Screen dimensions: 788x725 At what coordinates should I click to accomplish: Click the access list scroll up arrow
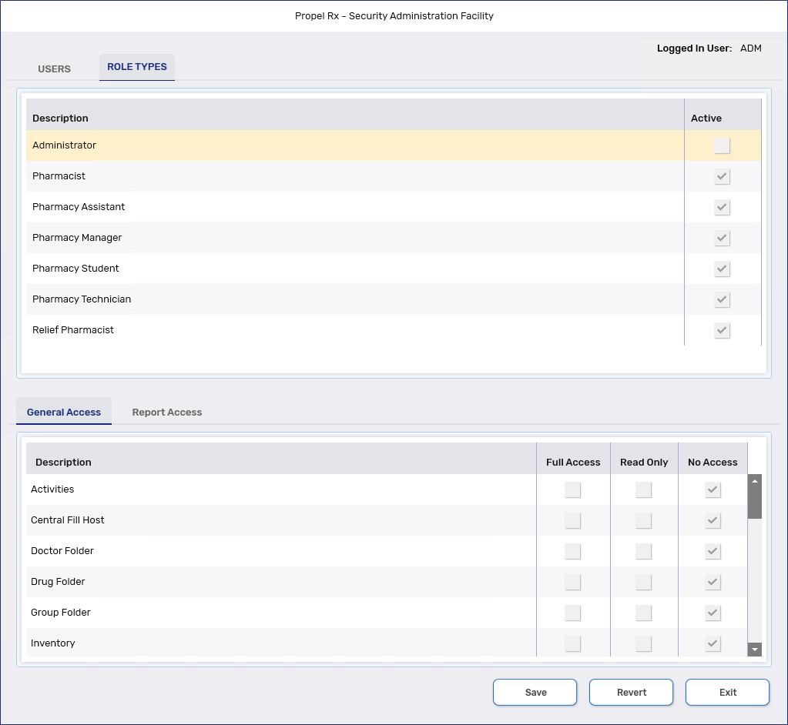point(754,480)
